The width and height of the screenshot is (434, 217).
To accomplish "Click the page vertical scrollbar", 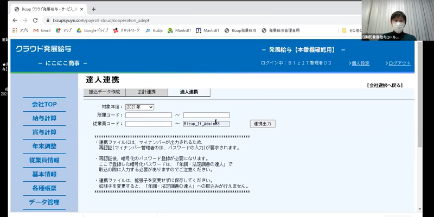I will point(419,94).
